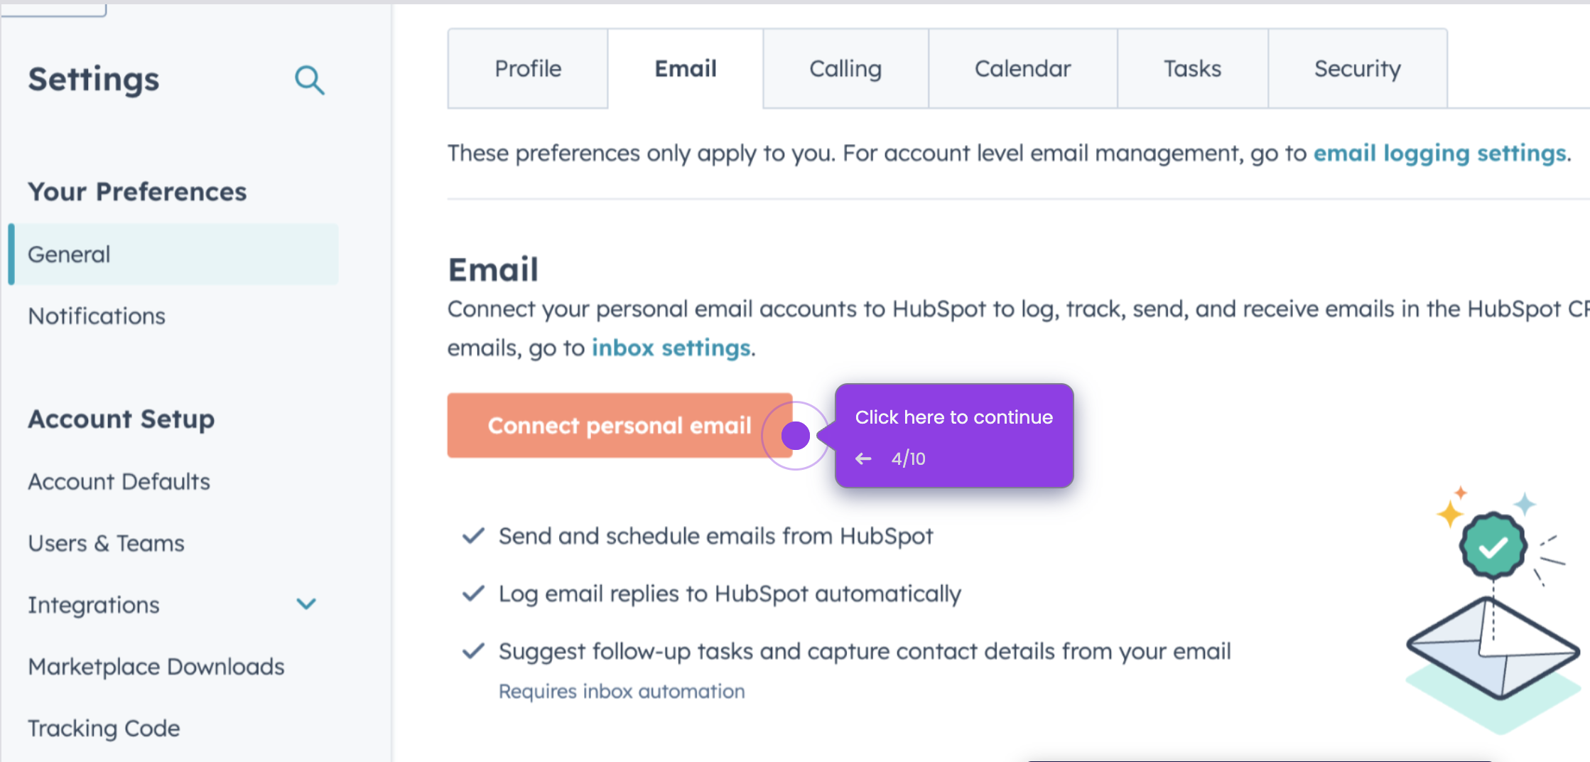Select General under Your Preferences
Viewport: 1590px width, 762px height.
pos(69,254)
